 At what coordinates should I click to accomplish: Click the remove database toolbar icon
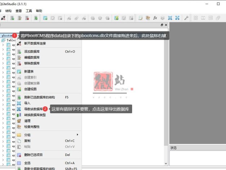[27, 18]
